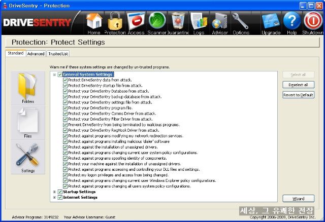Select the General System Settings label
This screenshot has height=222, width=325.
coord(88,75)
